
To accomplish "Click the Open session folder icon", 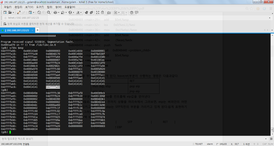I will pyautogui.click(x=10, y=13).
